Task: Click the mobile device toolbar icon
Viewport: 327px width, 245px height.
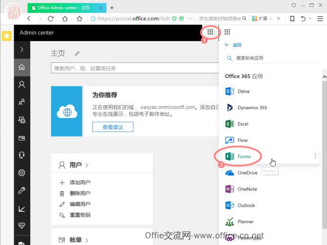Action: 292,18
